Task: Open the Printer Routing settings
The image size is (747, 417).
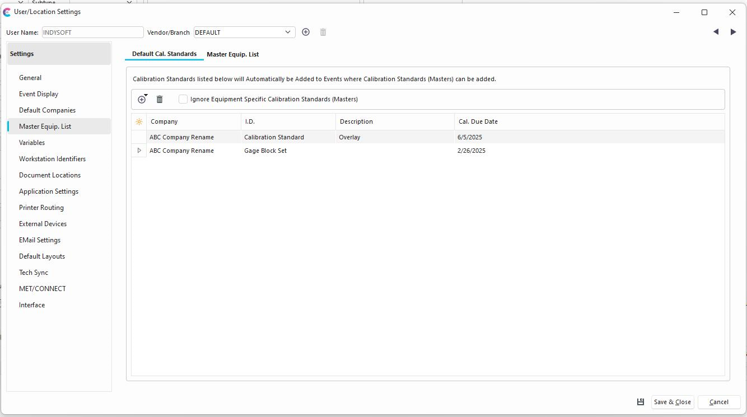Action: click(41, 208)
